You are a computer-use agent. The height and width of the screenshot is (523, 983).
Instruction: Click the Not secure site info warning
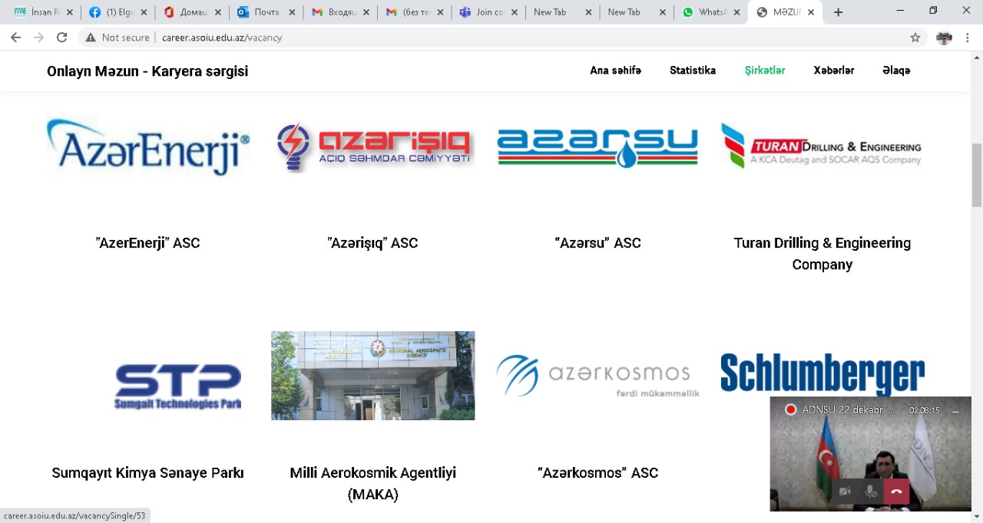tap(117, 38)
